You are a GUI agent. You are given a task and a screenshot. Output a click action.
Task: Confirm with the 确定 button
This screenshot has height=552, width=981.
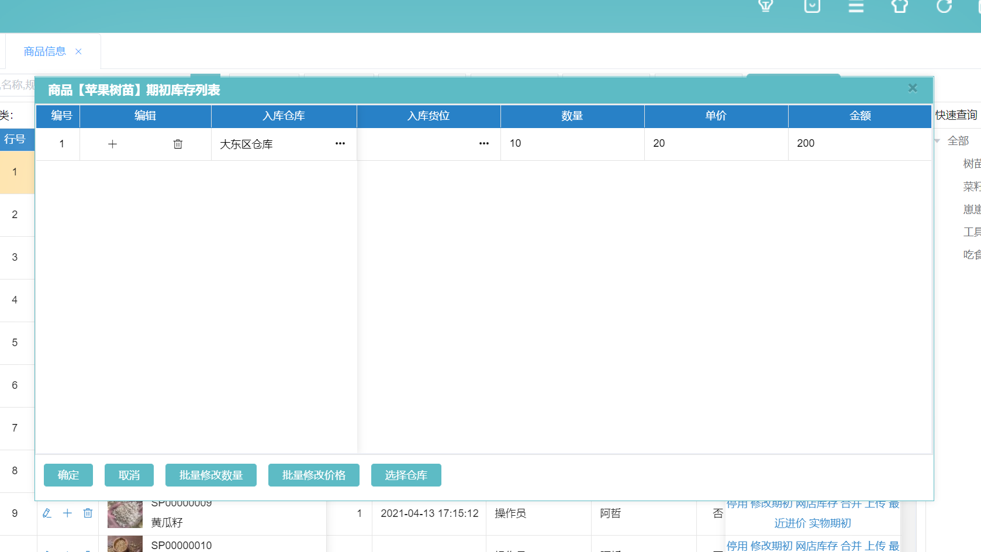[68, 475]
